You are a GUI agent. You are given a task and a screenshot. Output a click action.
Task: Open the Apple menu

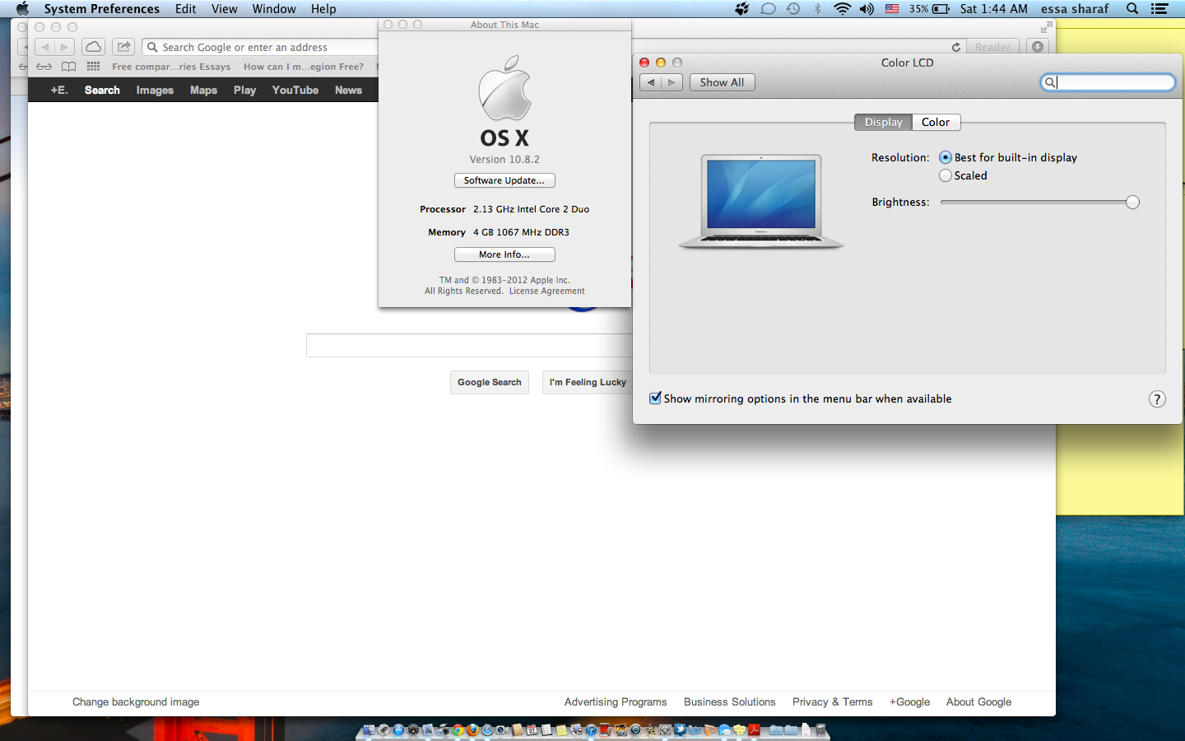pos(22,9)
